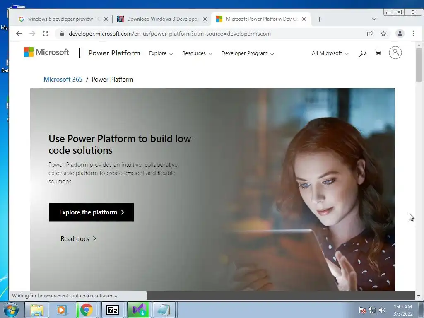Screen dimensions: 424x318
Task: Open the Read docs link
Action: (78, 239)
